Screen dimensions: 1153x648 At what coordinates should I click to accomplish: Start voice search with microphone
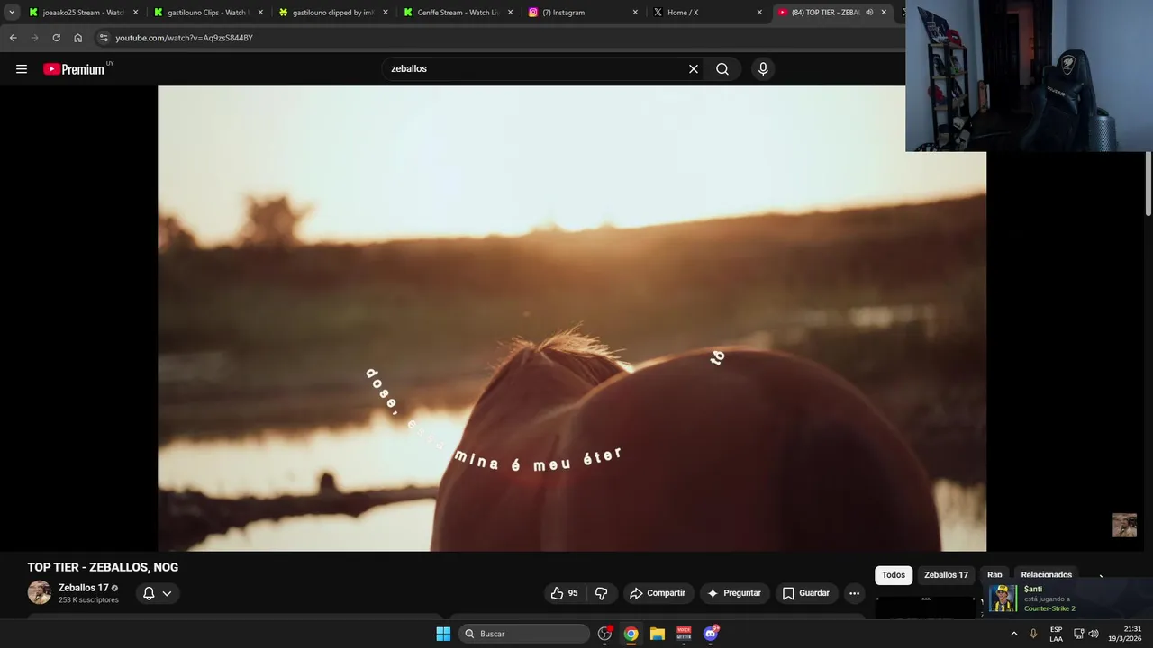pyautogui.click(x=763, y=69)
